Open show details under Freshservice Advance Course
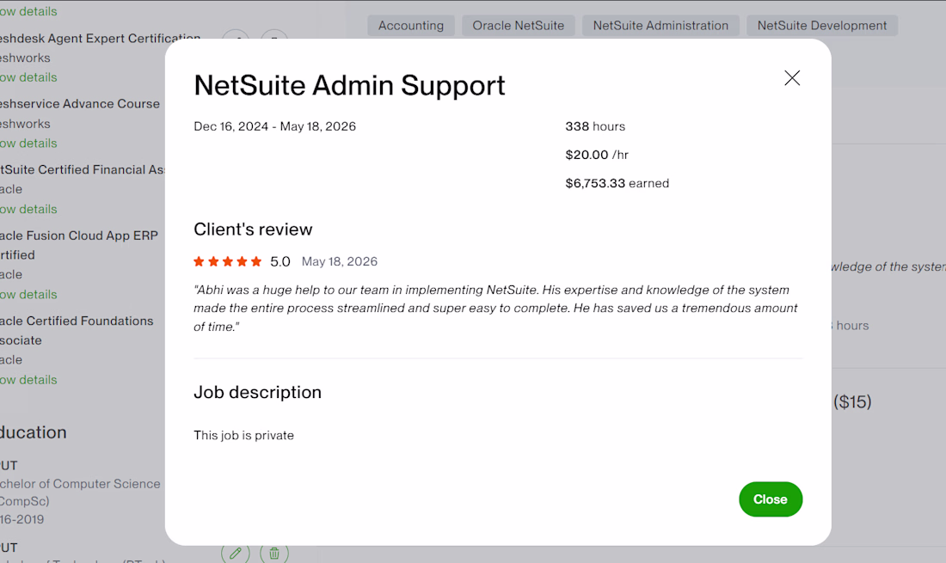The height and width of the screenshot is (563, 946). [28, 143]
